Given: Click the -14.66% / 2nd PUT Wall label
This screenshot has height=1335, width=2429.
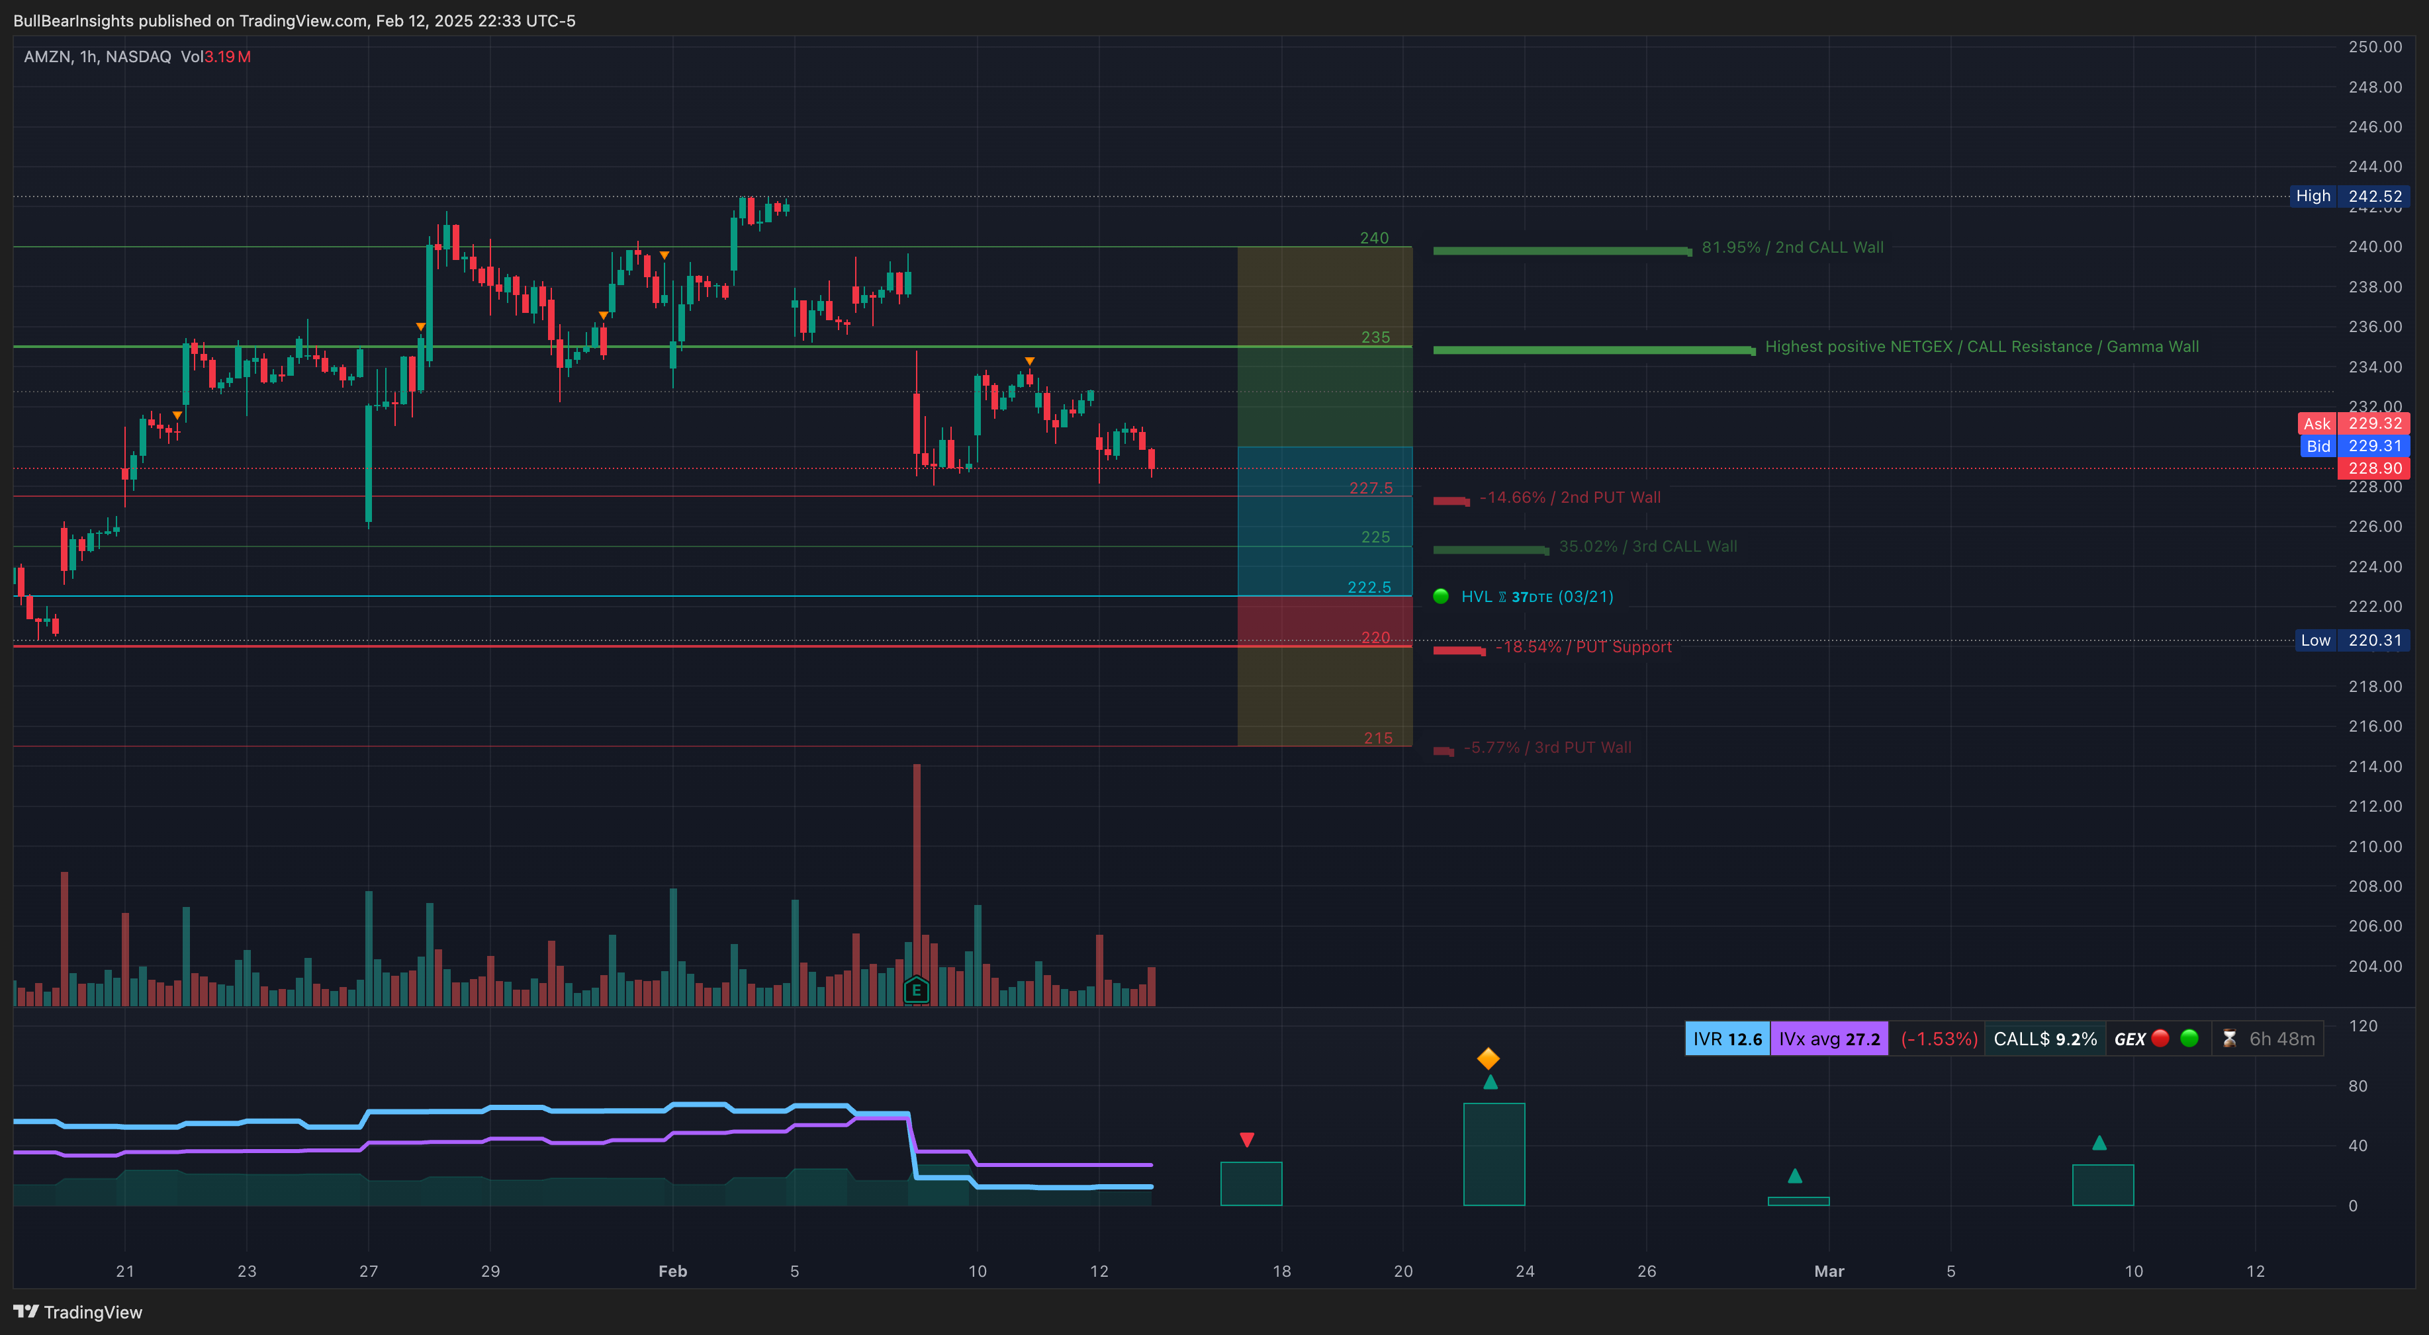Looking at the screenshot, I should 1570,497.
